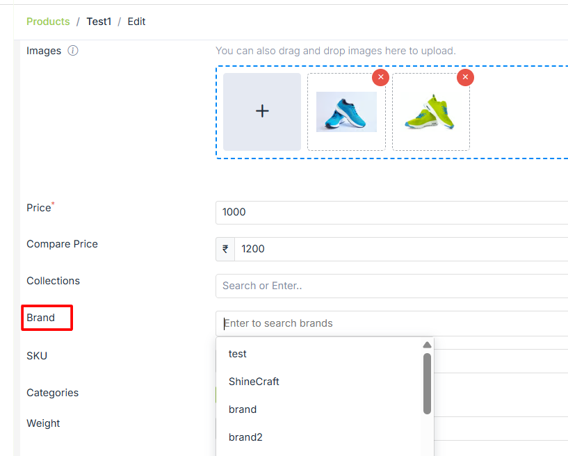Select ShineCraft from the brand dropdown
The width and height of the screenshot is (568, 456).
254,382
